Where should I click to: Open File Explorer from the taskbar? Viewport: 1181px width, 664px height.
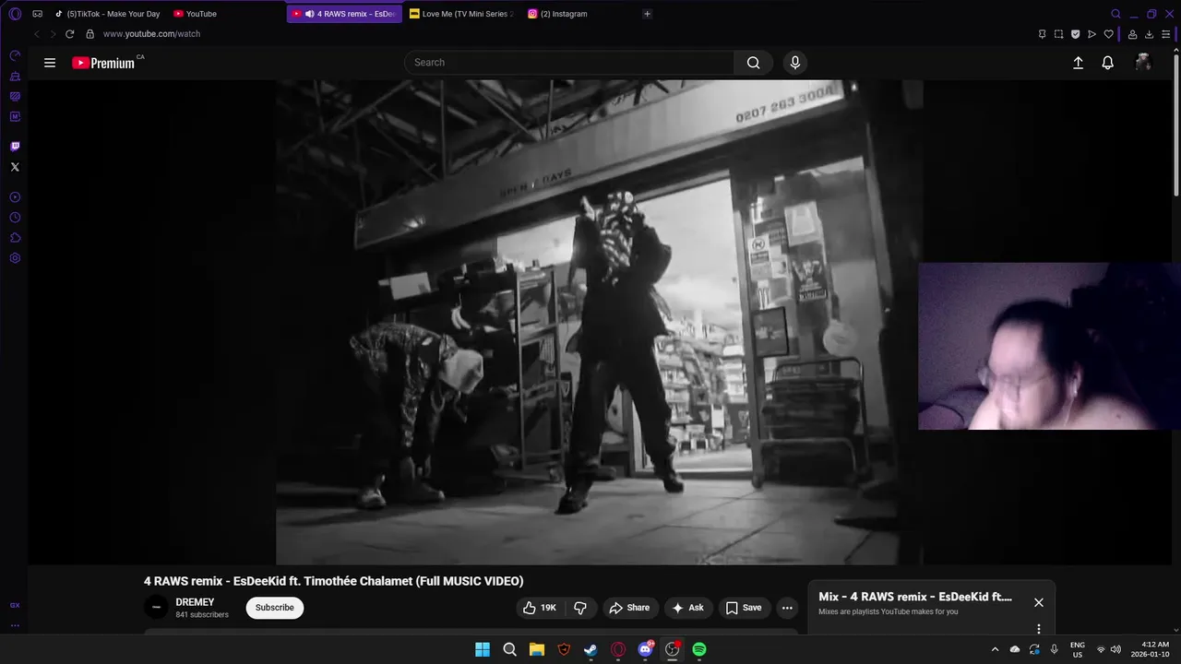point(537,649)
